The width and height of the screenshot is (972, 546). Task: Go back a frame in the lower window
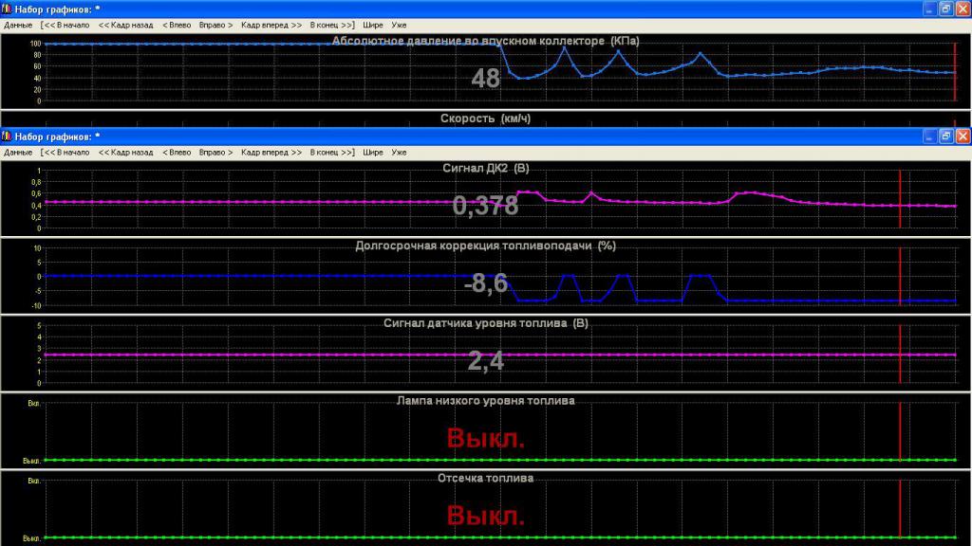pos(125,152)
